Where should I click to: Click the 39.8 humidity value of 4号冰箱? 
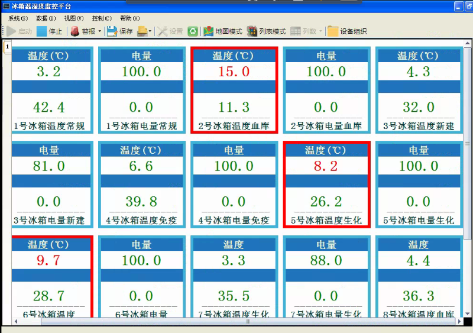pyautogui.click(x=141, y=201)
